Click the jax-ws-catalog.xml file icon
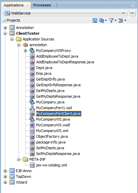Screen dimensions: 138x193 click(32, 165)
